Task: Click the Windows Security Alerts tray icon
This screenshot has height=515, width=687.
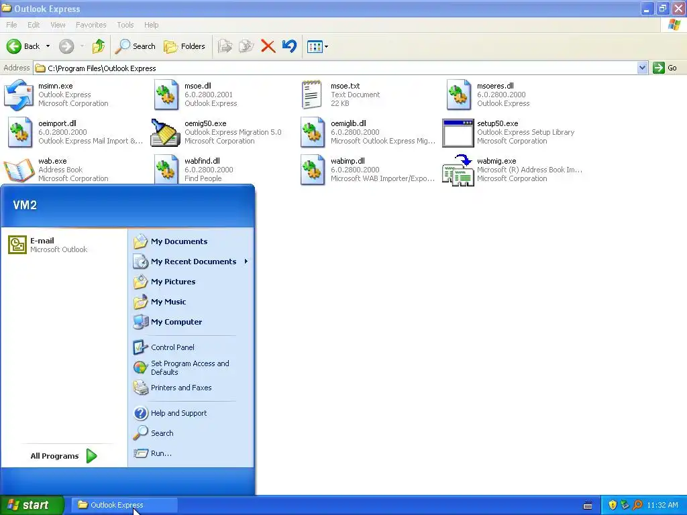Action: tap(613, 505)
